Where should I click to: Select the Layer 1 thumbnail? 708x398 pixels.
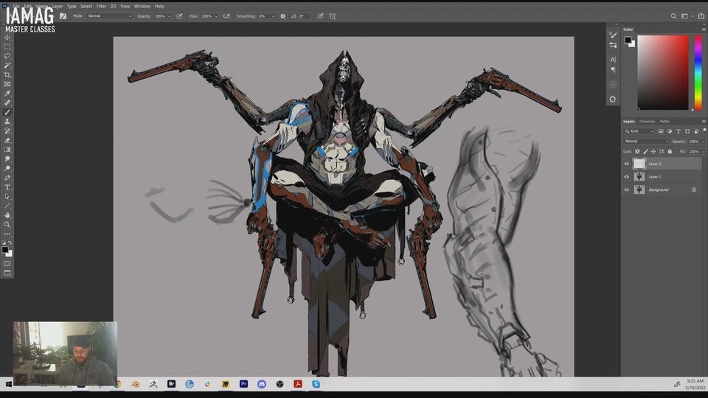[x=639, y=177]
